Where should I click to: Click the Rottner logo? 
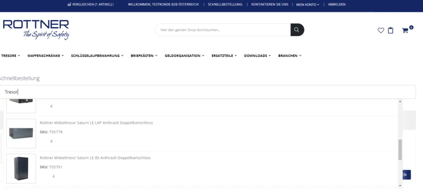pos(36,30)
